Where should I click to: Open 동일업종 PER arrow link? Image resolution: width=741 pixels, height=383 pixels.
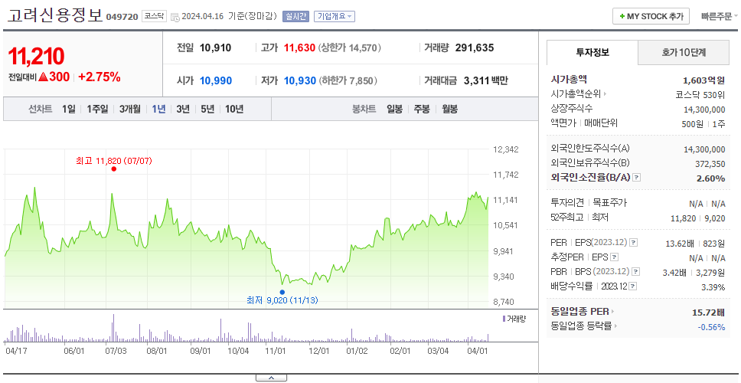tap(613, 312)
